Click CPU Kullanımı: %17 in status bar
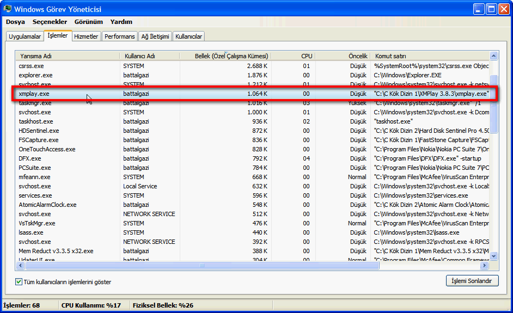The height and width of the screenshot is (313, 513). tap(91, 305)
